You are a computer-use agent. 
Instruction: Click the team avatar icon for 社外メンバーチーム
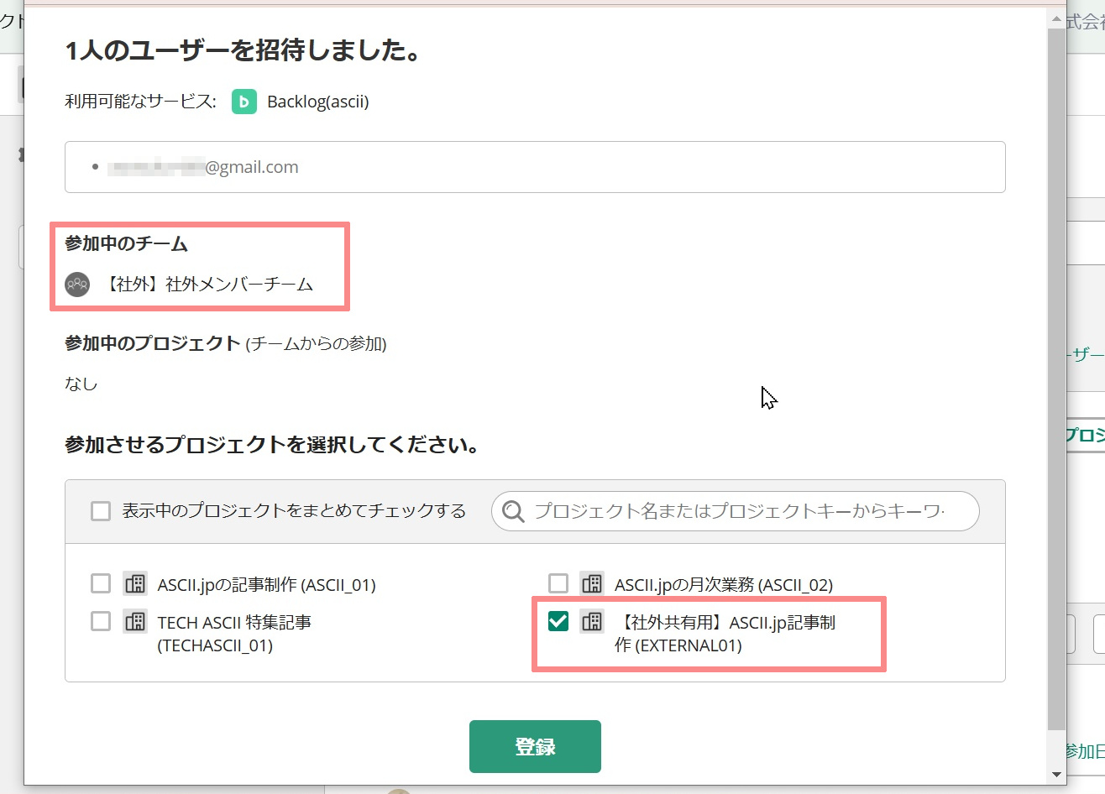tap(77, 285)
